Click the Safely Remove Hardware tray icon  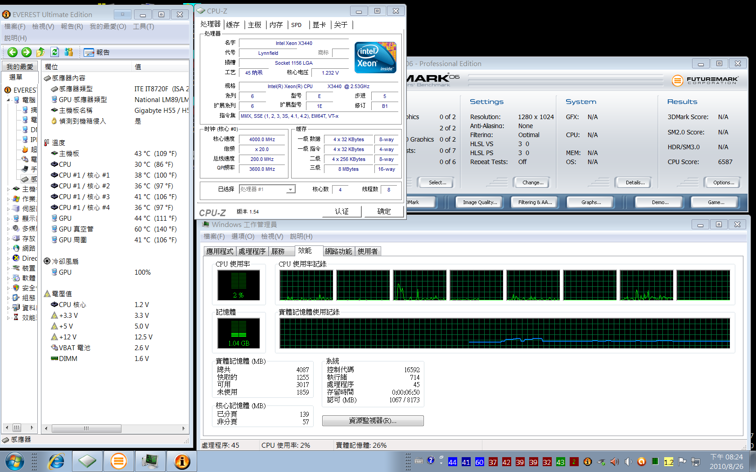601,462
